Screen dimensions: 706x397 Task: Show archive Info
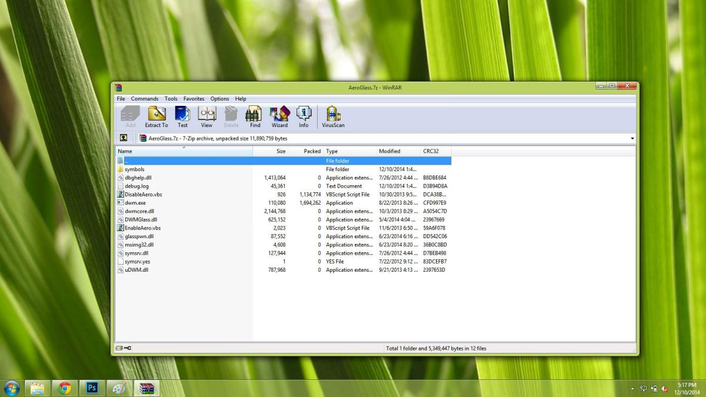pos(304,116)
